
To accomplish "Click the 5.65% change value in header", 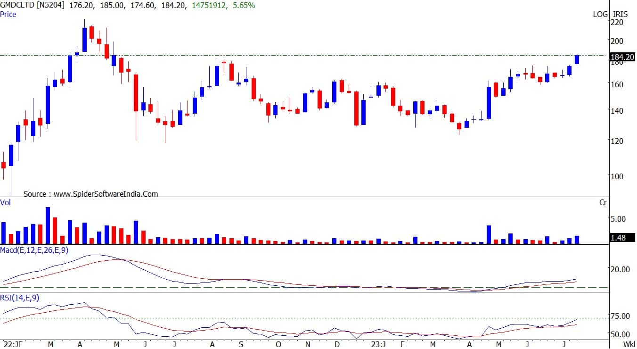I will [244, 6].
